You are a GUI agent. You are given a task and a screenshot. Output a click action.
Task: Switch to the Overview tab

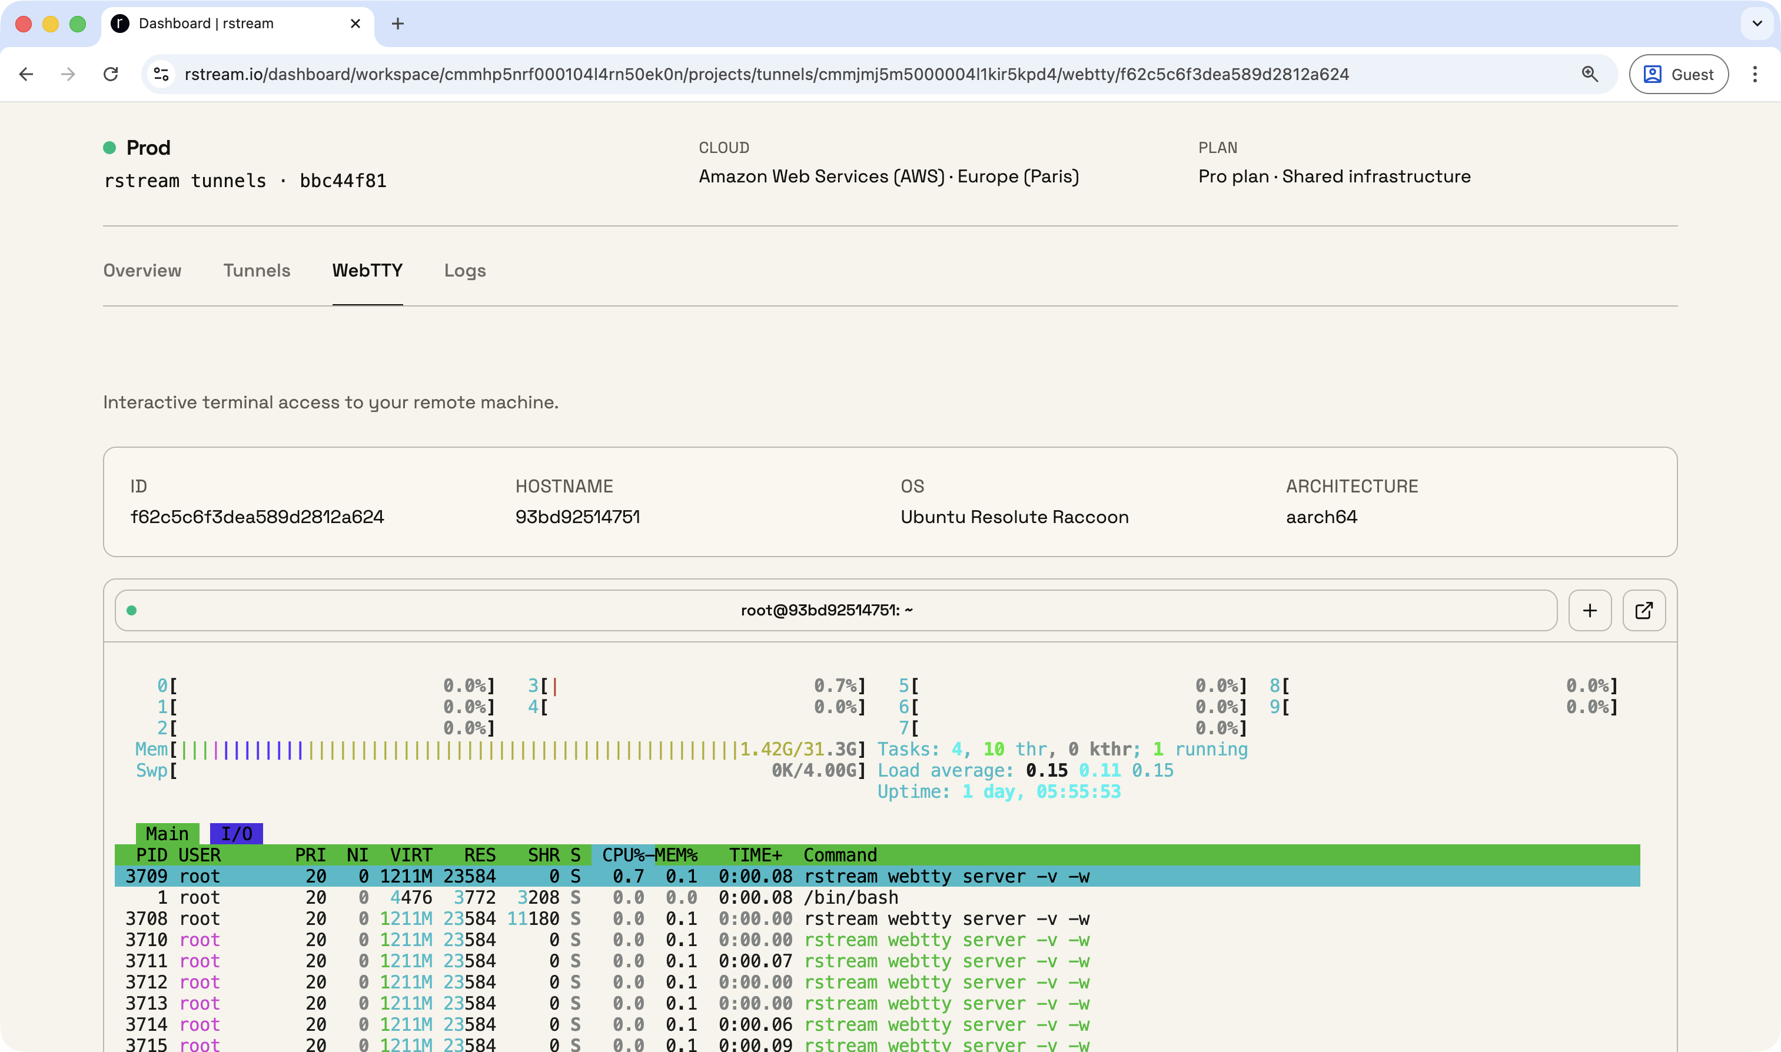coord(142,270)
